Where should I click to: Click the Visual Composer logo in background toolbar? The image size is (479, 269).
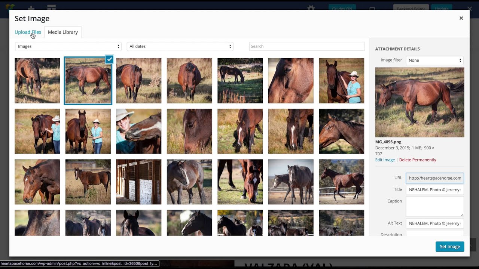pyautogui.click(x=10, y=7)
